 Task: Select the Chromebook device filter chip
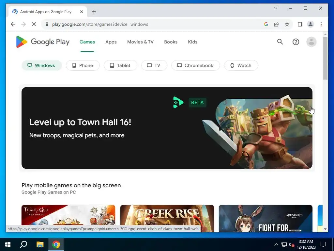pyautogui.click(x=196, y=65)
